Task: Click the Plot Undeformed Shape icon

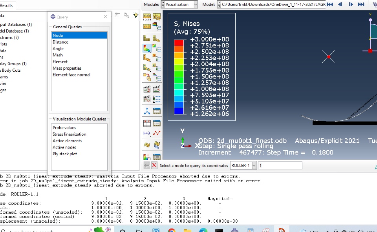Action: [x=147, y=38]
